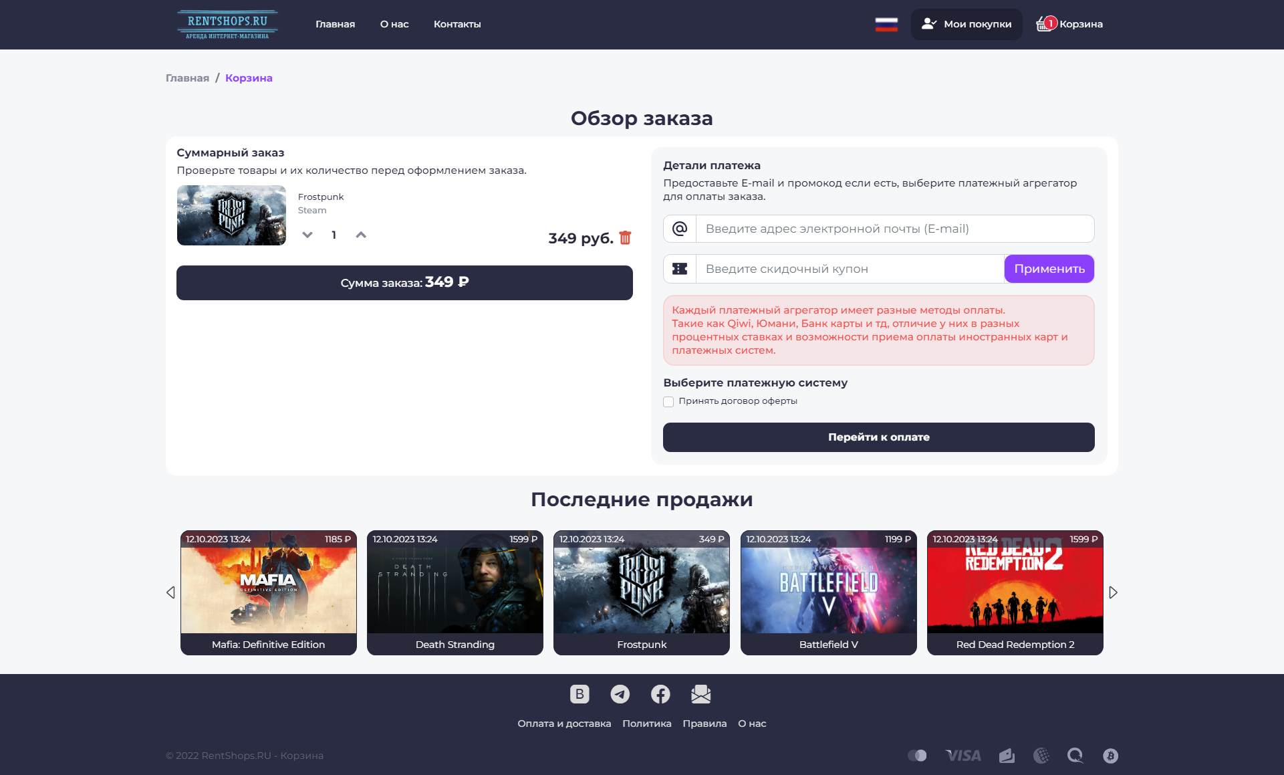
Task: Click the 349 руб. item price
Action: [581, 239]
